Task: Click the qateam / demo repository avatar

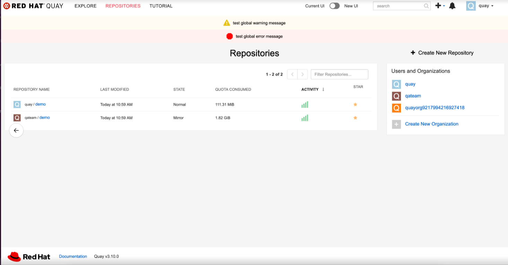Action: click(x=17, y=118)
